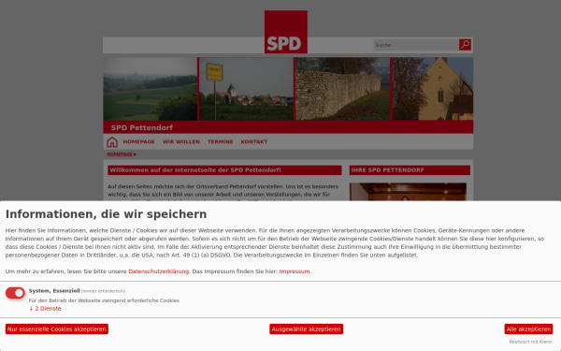Focus the Suche search field

[x=416, y=45]
